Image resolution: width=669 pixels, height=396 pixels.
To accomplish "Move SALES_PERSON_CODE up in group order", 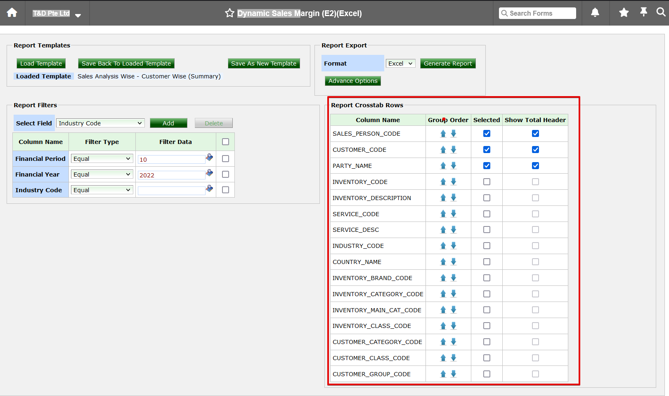I will 443,133.
